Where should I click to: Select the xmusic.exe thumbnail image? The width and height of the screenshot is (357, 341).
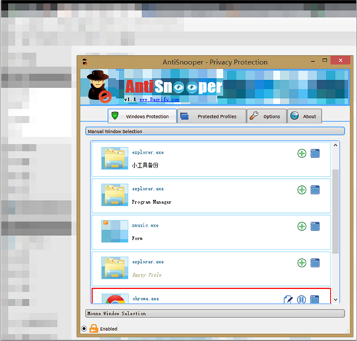click(x=115, y=231)
